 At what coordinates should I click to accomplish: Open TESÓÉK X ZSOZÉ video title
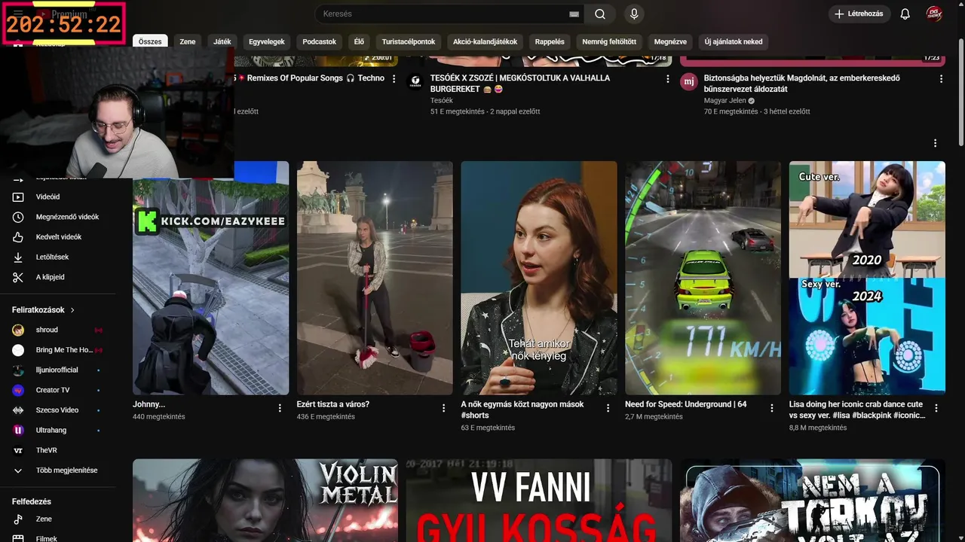pos(520,83)
